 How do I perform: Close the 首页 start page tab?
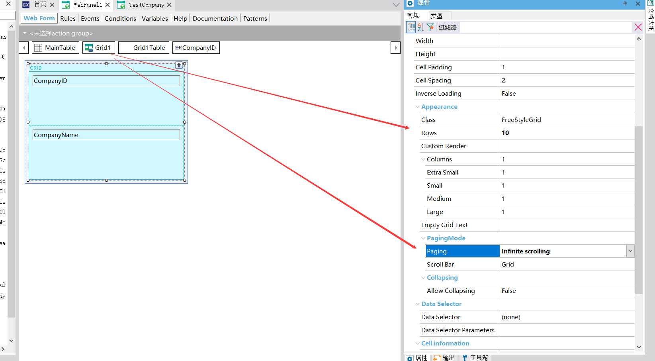click(52, 5)
